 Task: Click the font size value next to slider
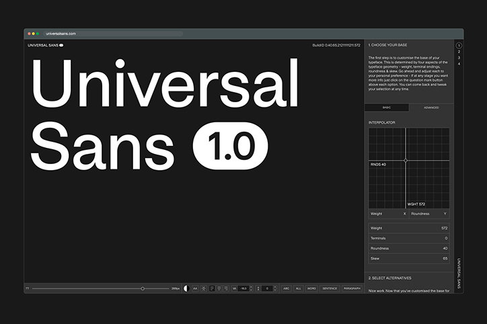click(176, 288)
